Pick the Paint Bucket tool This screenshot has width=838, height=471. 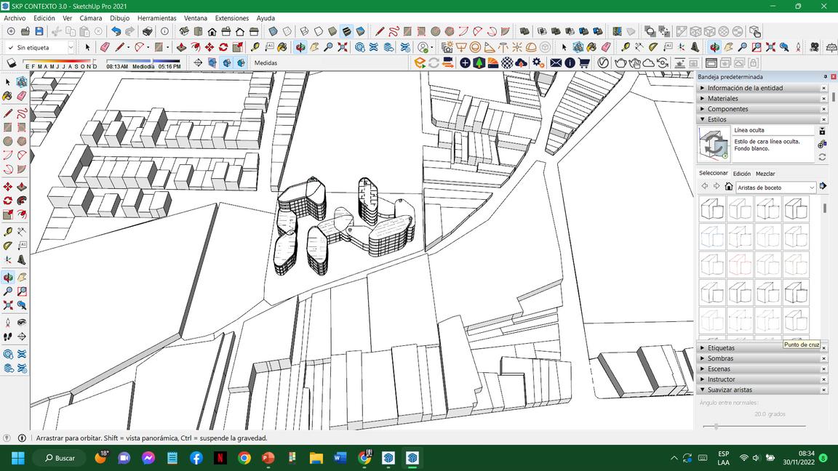click(x=283, y=47)
